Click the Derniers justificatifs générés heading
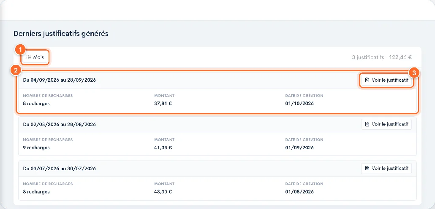This screenshot has height=209, width=435. pos(61,34)
